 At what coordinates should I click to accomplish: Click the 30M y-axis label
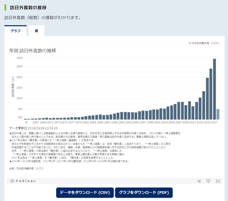(19, 58)
